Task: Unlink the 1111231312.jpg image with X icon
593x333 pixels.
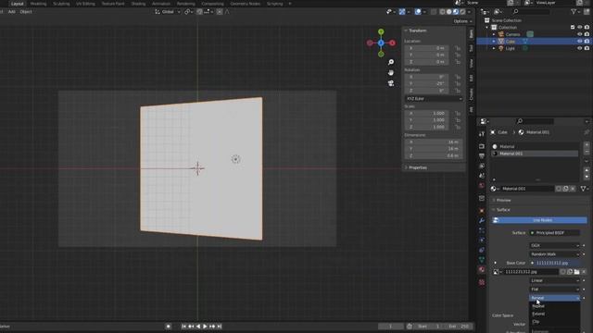Action: 584,272
